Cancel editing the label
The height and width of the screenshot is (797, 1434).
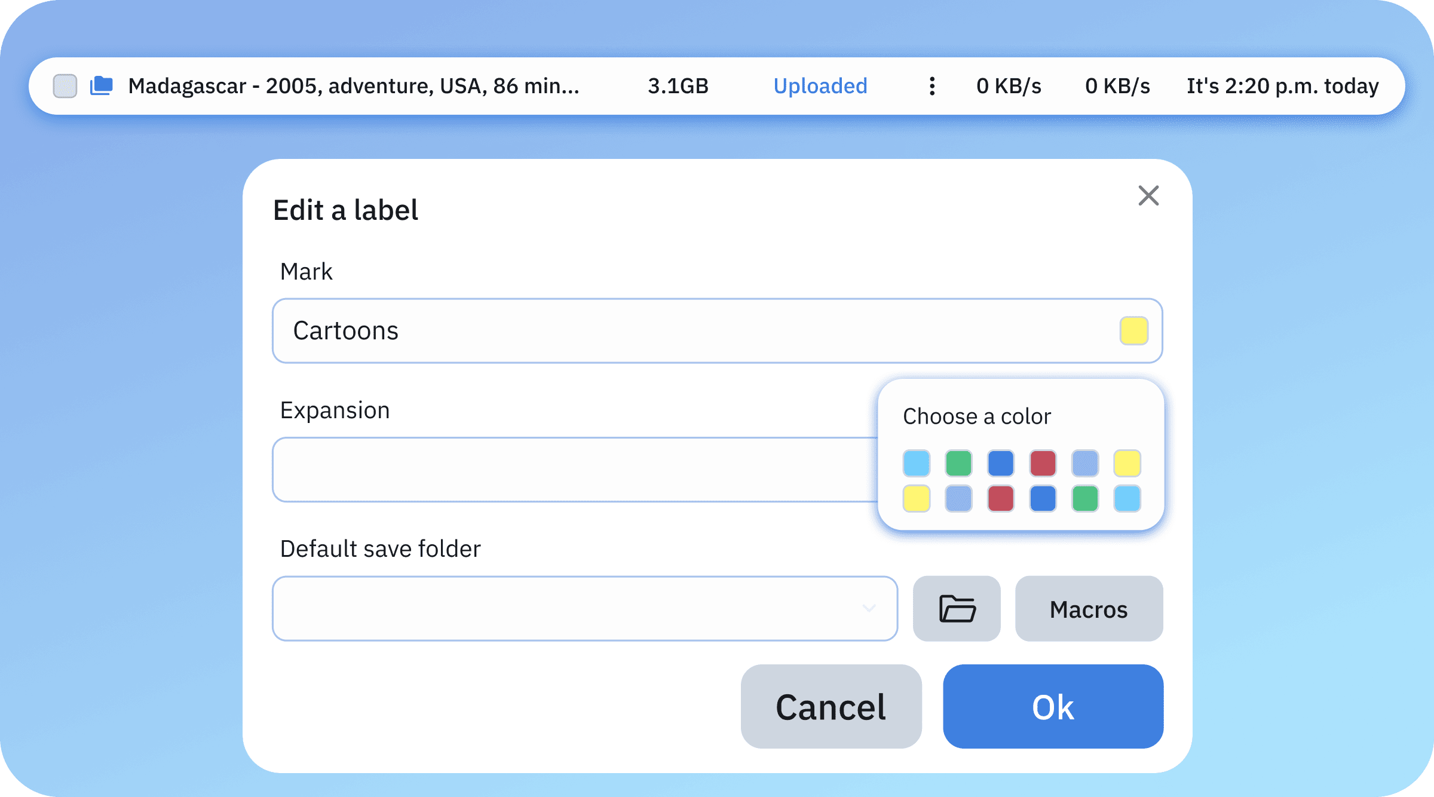coord(831,706)
